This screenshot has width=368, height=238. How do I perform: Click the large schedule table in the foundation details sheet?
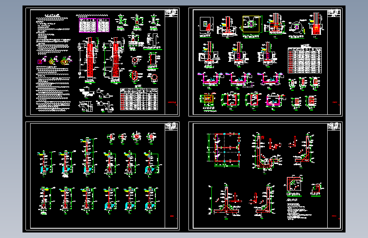click(x=305, y=60)
